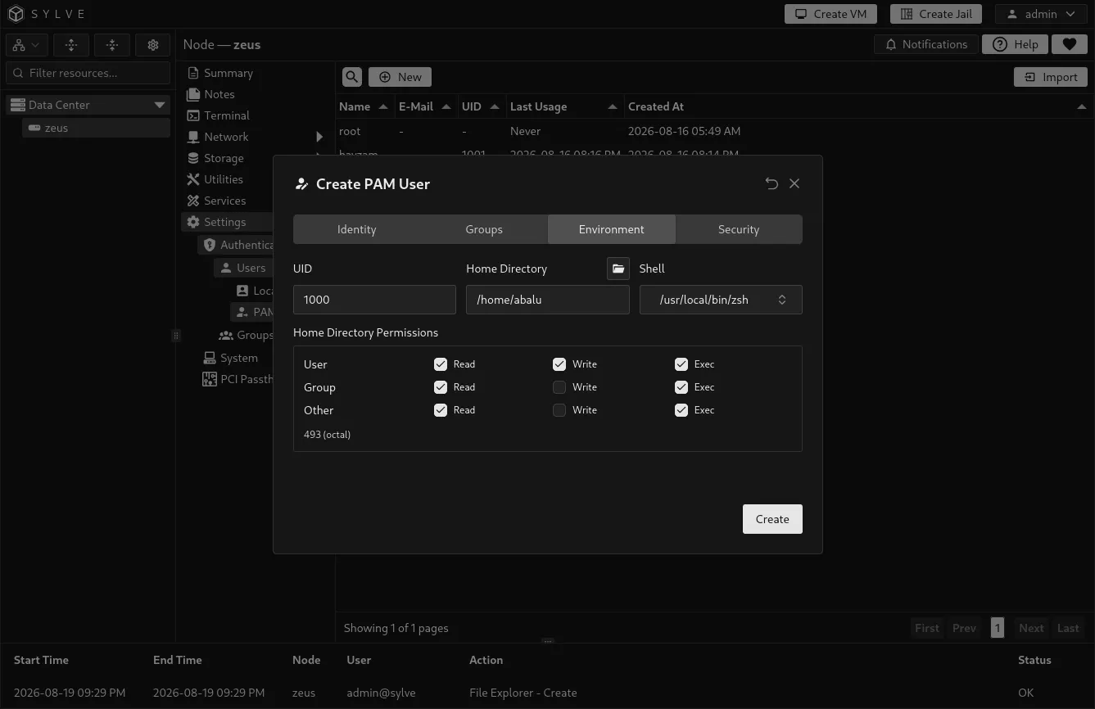Open Summary in the node menu
1095x709 pixels.
228,73
